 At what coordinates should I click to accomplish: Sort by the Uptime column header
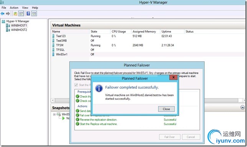pos(172,31)
